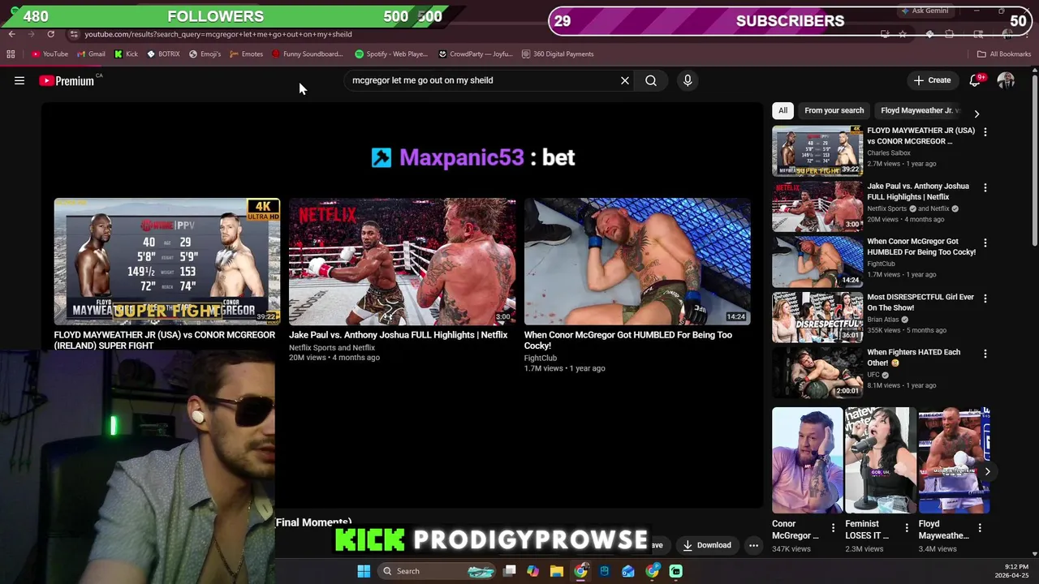
Task: Open Netflix Sports and Netflix channel link
Action: pyautogui.click(x=332, y=348)
